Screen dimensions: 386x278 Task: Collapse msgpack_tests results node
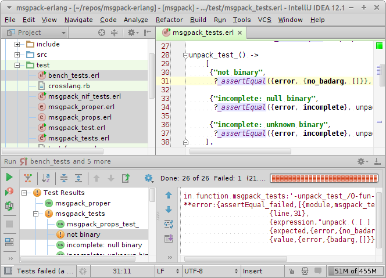pyautogui.click(x=35, y=214)
